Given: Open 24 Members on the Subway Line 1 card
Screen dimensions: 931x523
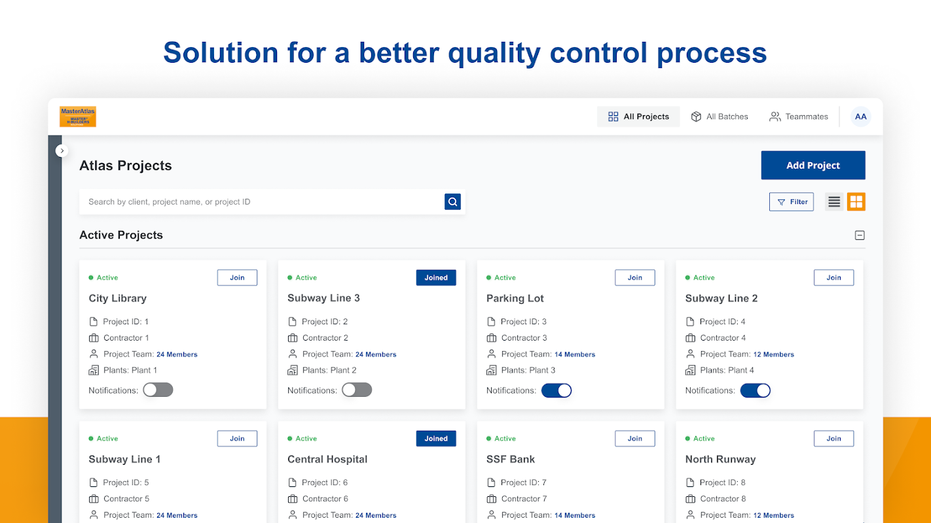Looking at the screenshot, I should click(x=177, y=515).
